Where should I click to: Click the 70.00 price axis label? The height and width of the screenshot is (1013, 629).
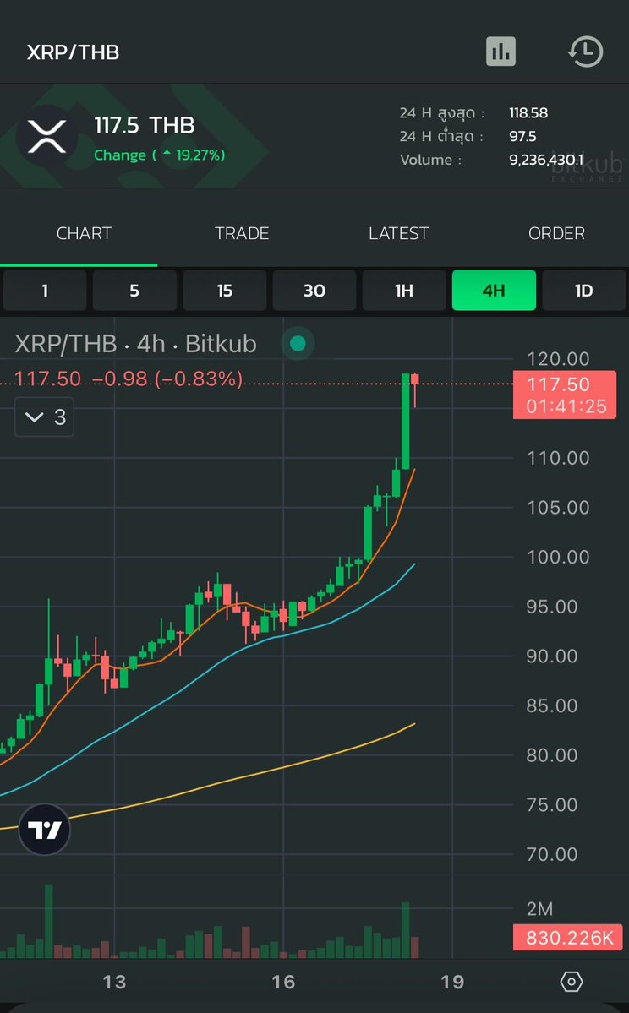point(551,854)
